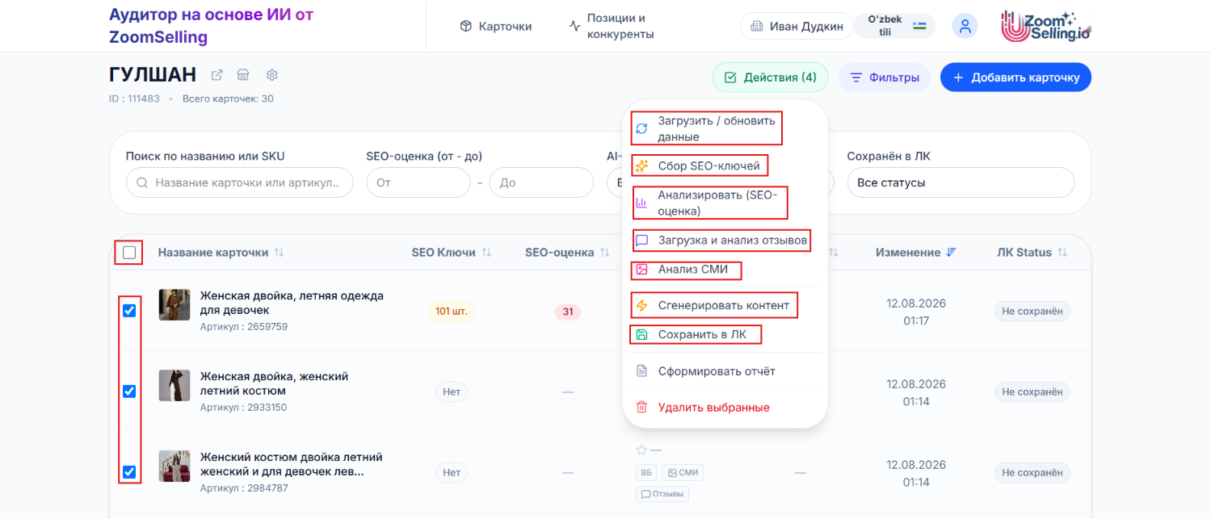Toggle the select-all checkbox in the table header
Screen dimensions: 1211x519
[129, 253]
